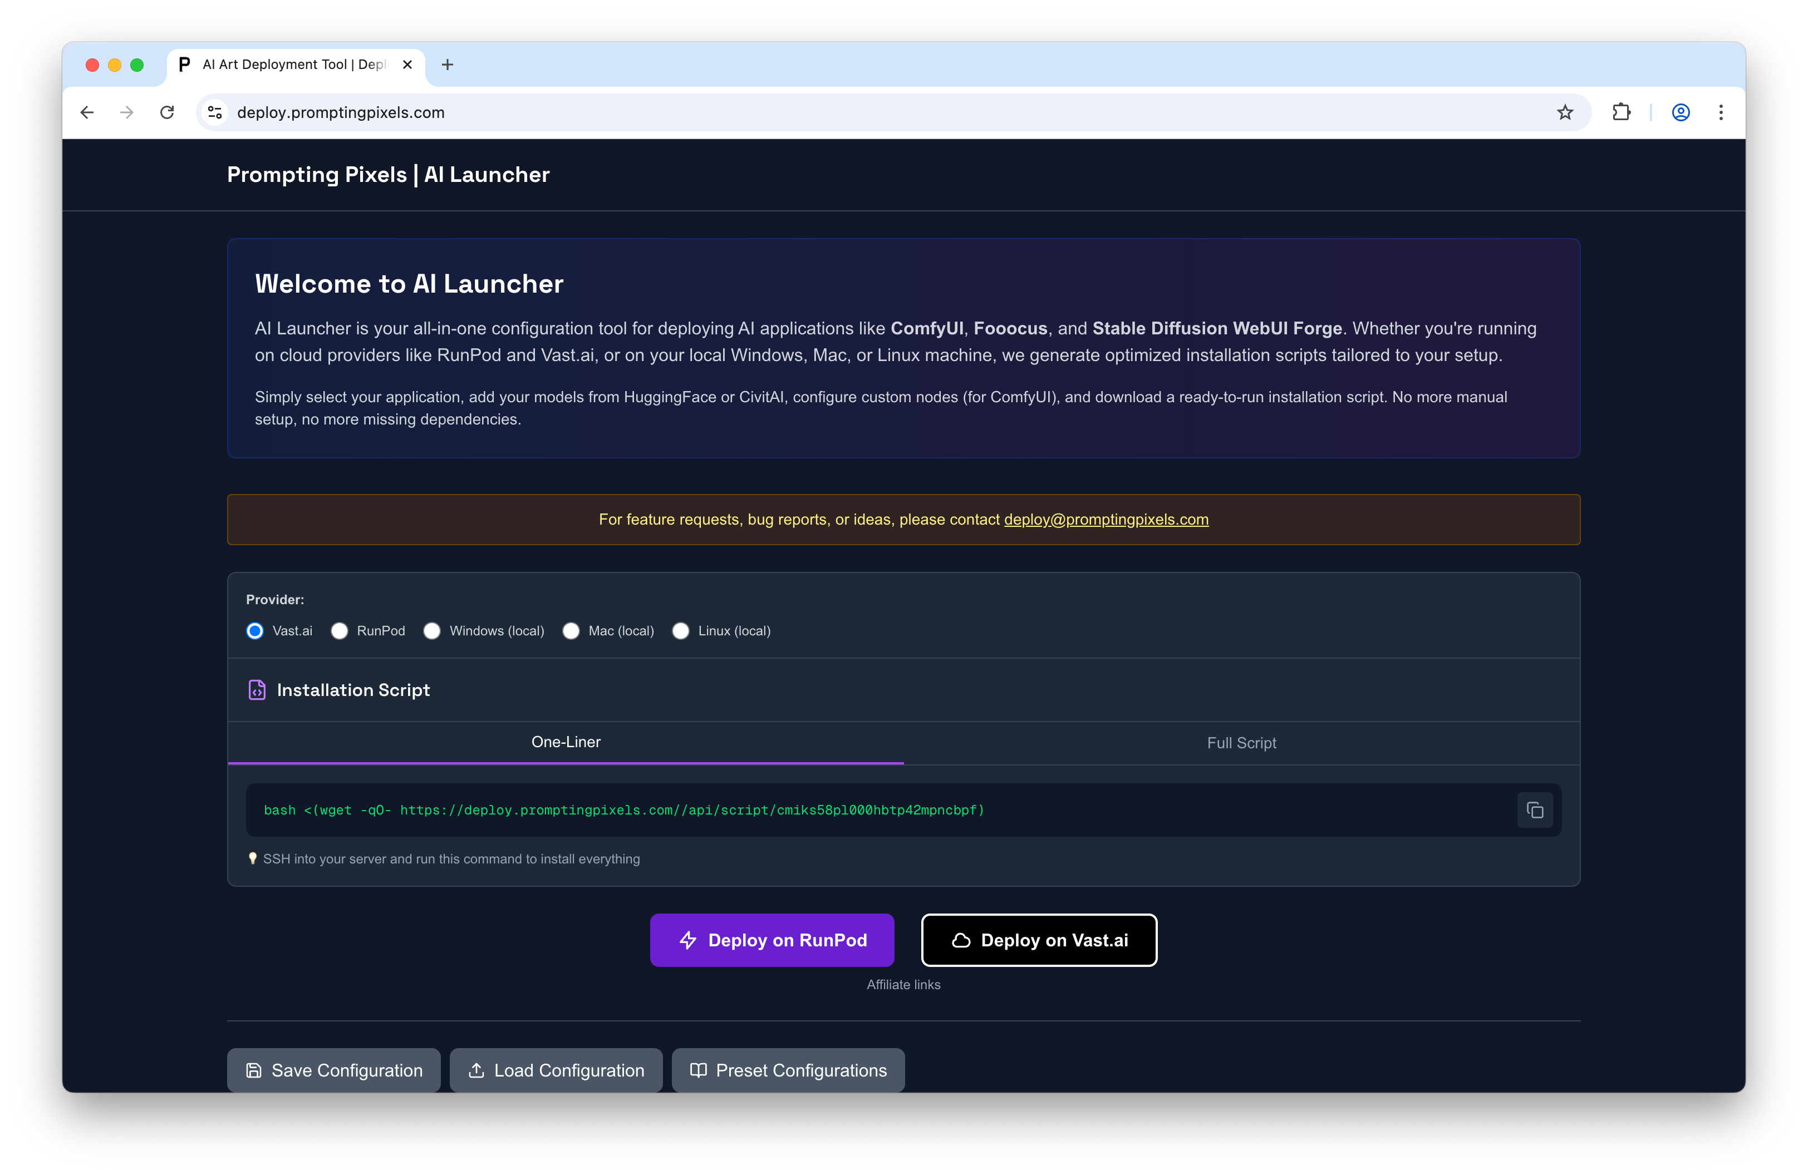Click the bash wget command text
The image size is (1808, 1175).
click(623, 810)
